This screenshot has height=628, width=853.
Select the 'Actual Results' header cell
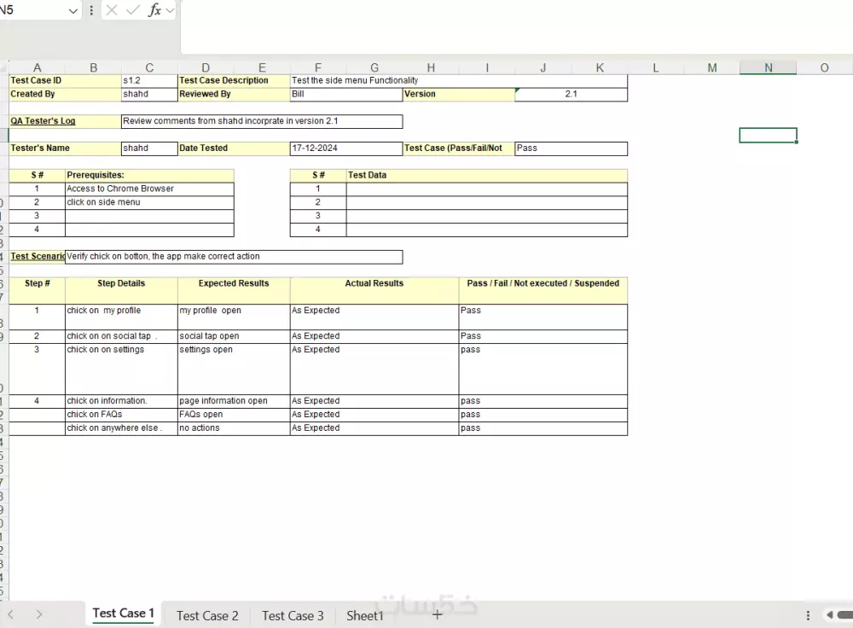(x=374, y=291)
